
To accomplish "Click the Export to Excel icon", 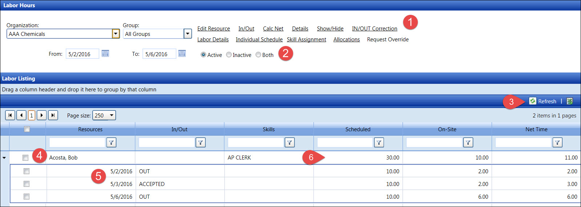I will click(569, 101).
